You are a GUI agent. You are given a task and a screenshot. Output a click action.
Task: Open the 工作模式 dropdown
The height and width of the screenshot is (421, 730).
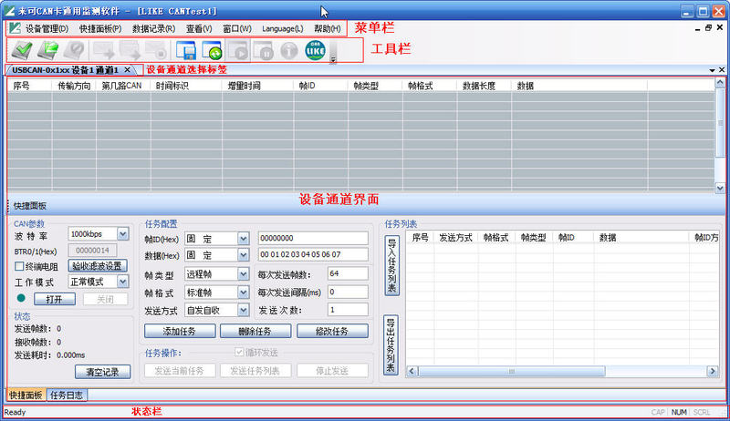point(123,282)
